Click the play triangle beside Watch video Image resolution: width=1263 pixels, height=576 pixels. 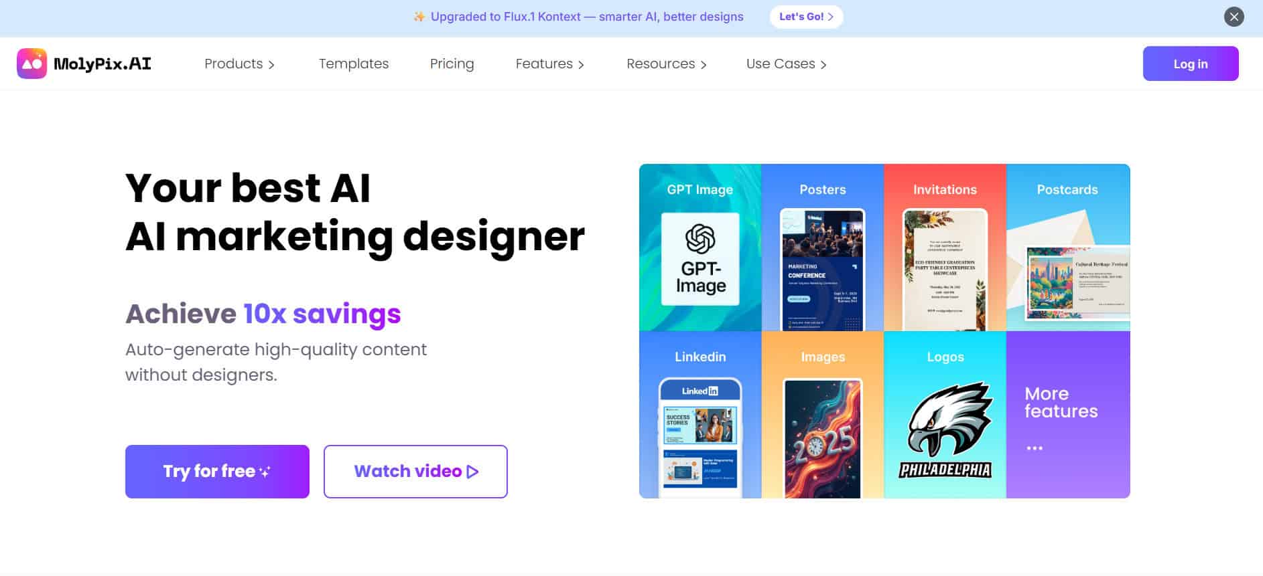coord(472,472)
